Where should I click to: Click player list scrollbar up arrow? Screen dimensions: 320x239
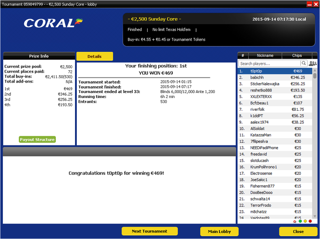(x=315, y=70)
